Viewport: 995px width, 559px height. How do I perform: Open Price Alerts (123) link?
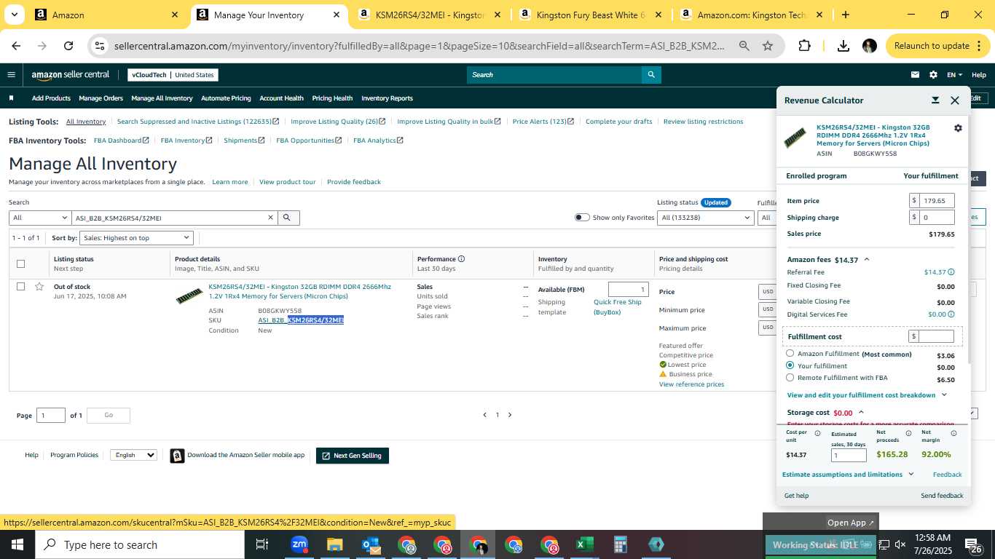[543, 122]
